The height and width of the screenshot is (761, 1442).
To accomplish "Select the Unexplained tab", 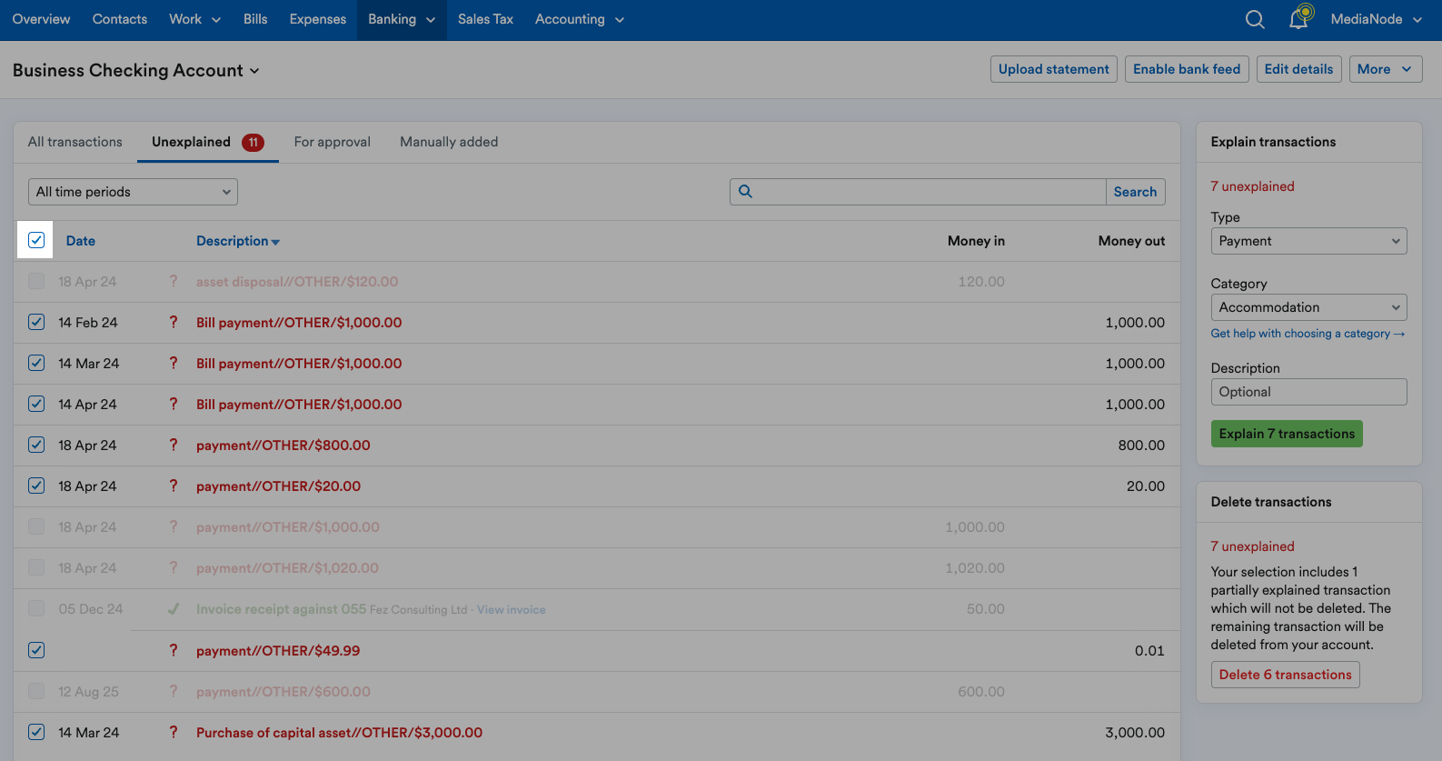I will point(208,142).
